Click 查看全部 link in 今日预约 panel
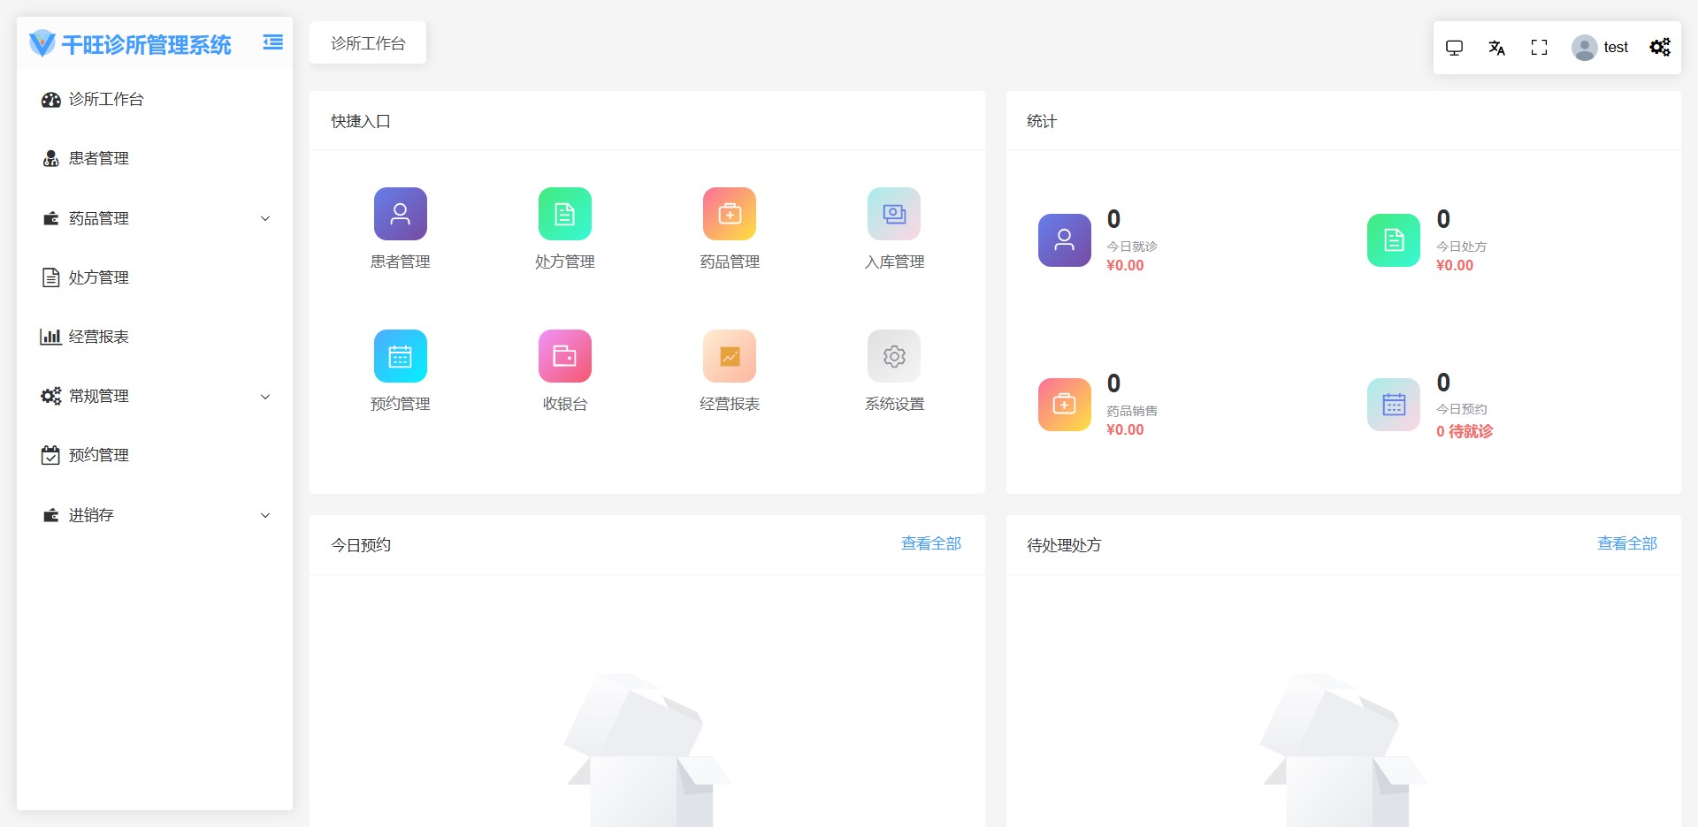Screen dimensions: 1698x827 (930, 543)
